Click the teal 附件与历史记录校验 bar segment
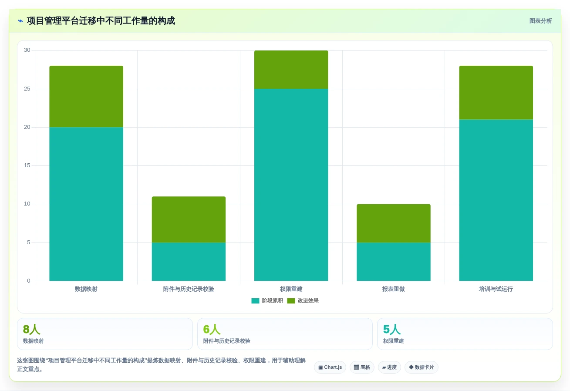This screenshot has width=570, height=391. point(189,262)
